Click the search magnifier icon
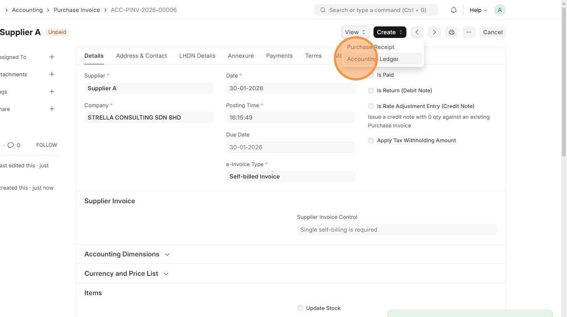This screenshot has width=567, height=317. [x=323, y=10]
